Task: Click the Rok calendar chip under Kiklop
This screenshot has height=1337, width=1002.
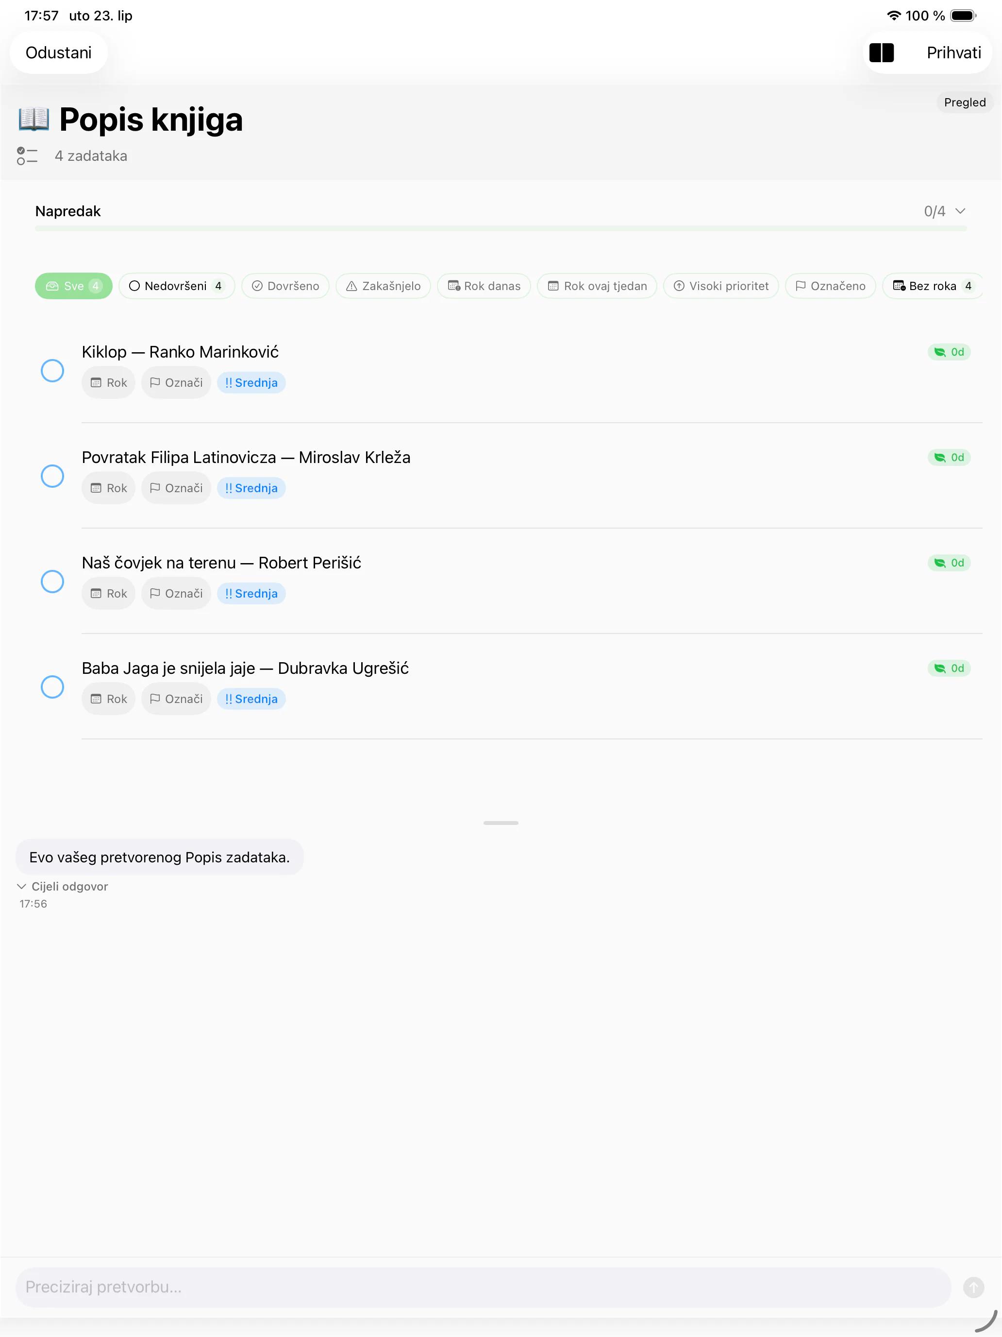Action: [109, 383]
